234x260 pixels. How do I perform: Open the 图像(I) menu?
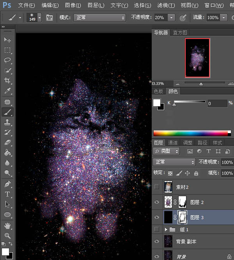coord(73,5)
